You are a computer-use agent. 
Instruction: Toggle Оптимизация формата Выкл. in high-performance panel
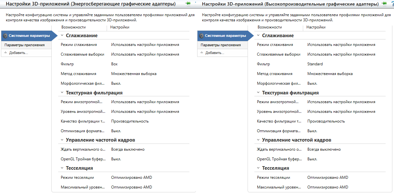(x=312, y=131)
